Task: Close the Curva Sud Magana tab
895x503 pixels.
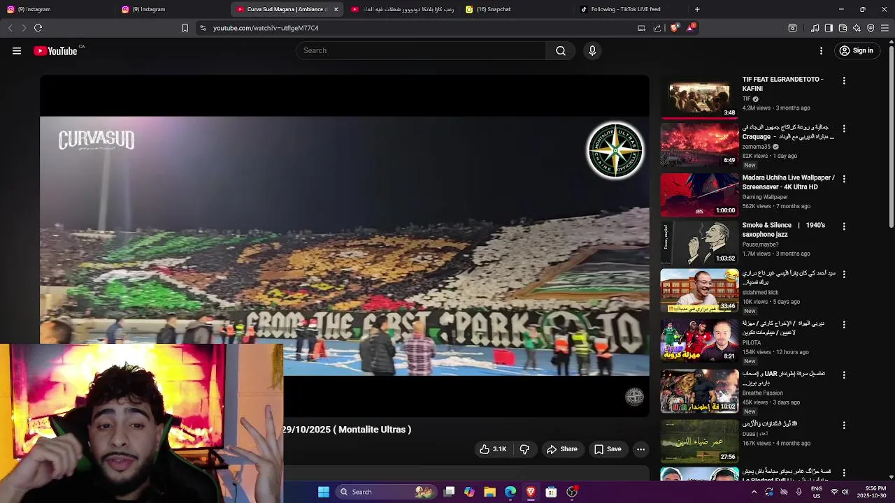Action: pos(336,9)
